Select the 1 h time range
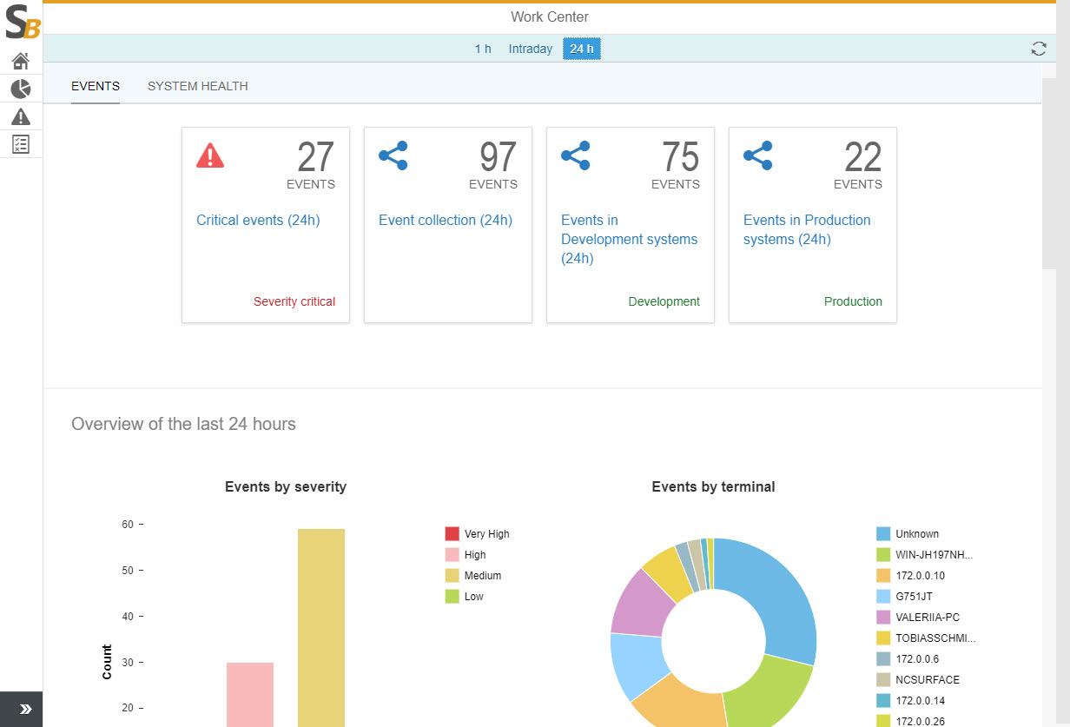This screenshot has width=1070, height=727. pos(483,49)
